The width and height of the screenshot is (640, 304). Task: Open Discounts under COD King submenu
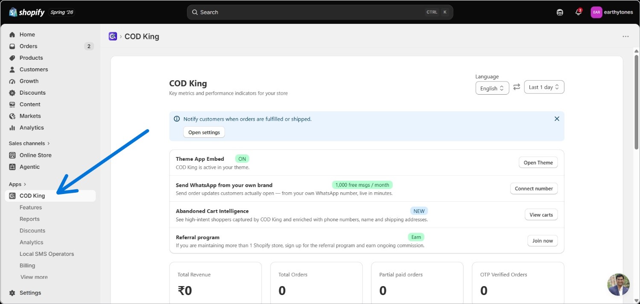point(32,231)
